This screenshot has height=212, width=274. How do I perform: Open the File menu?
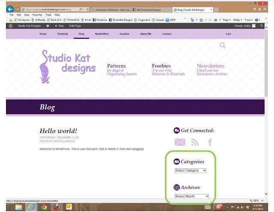click(12, 15)
